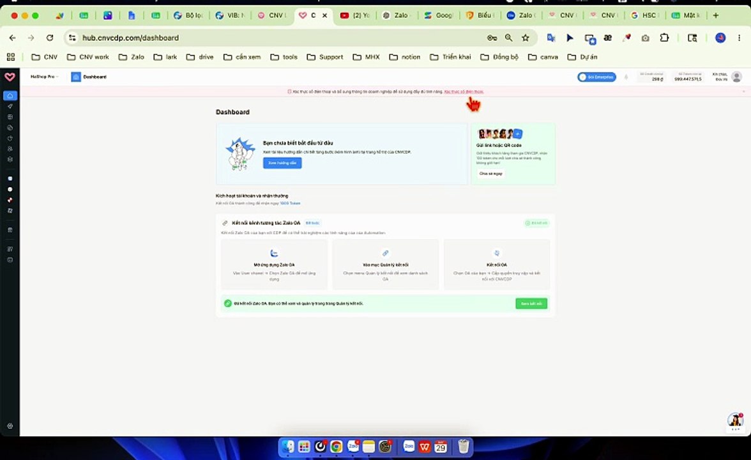Click the Xác thực số điện thoại link

(464, 91)
